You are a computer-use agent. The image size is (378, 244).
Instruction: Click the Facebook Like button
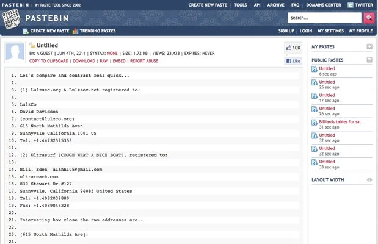point(293,61)
